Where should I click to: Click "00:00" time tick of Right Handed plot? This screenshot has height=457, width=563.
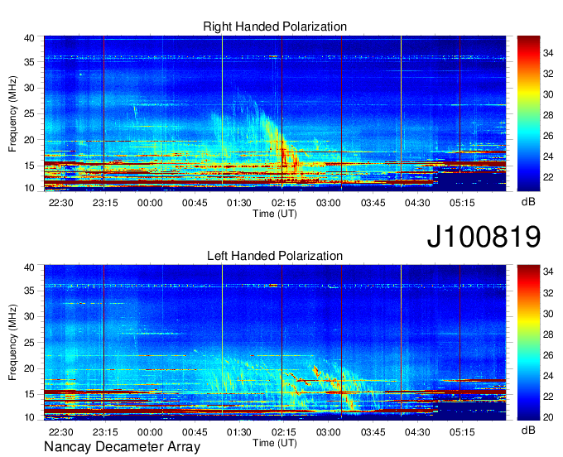(150, 203)
